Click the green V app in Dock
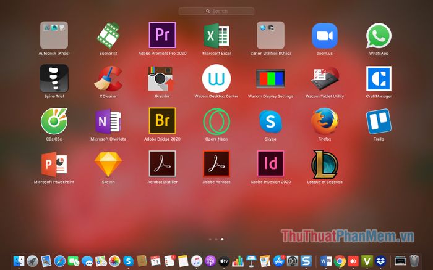 click(367, 261)
